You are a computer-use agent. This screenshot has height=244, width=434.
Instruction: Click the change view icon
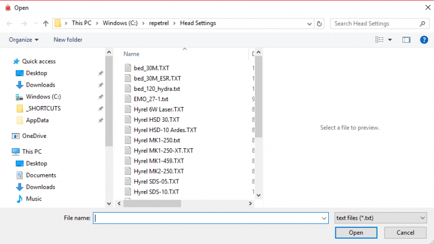pyautogui.click(x=380, y=39)
